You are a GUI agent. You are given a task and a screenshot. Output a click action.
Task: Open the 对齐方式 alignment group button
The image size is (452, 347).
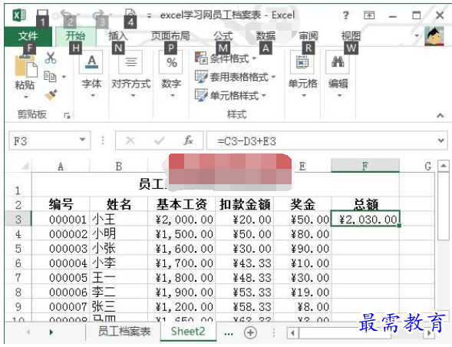point(131,75)
